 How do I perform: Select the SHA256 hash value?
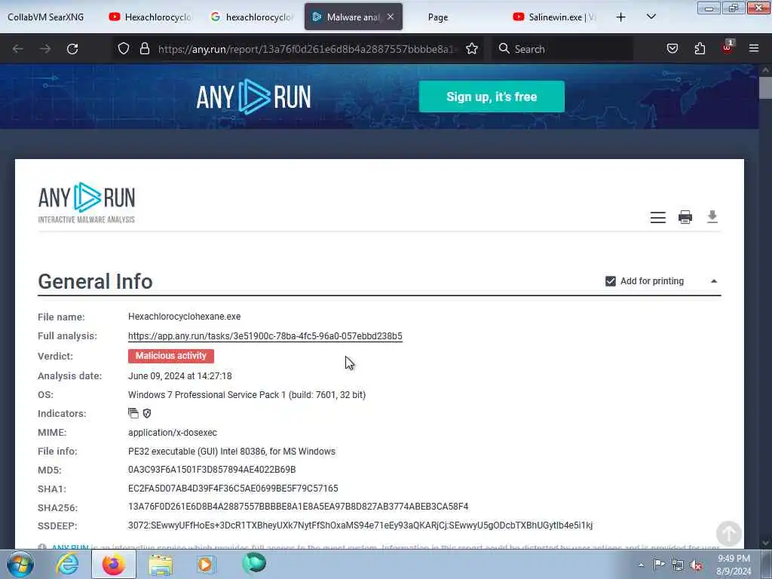point(298,507)
